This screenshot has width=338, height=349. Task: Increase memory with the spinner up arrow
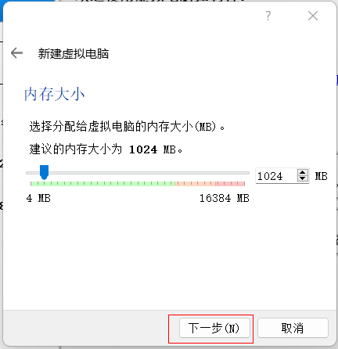(x=303, y=173)
